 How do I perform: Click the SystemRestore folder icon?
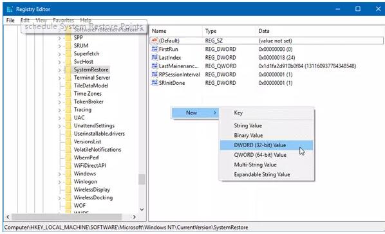click(68, 69)
